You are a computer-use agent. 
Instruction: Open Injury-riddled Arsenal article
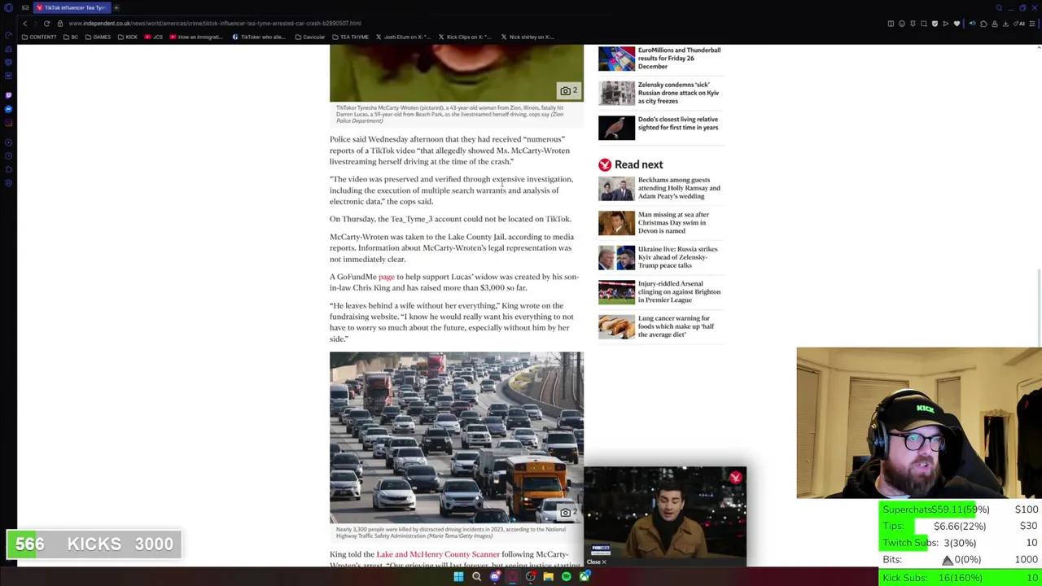click(x=679, y=291)
